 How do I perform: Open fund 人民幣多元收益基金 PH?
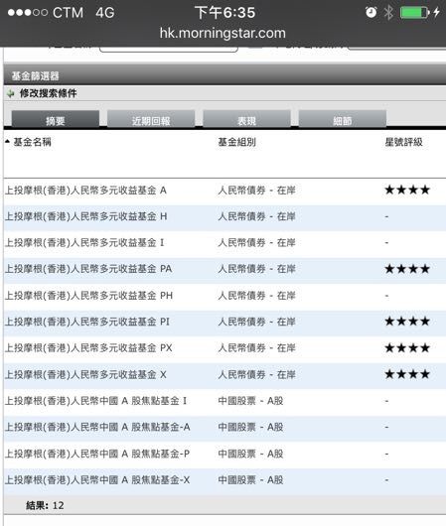(88, 296)
